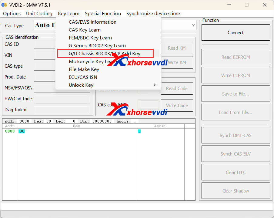Open the Car Type dropdown arrow
Screen dimensions: 274x218
click(193, 25)
